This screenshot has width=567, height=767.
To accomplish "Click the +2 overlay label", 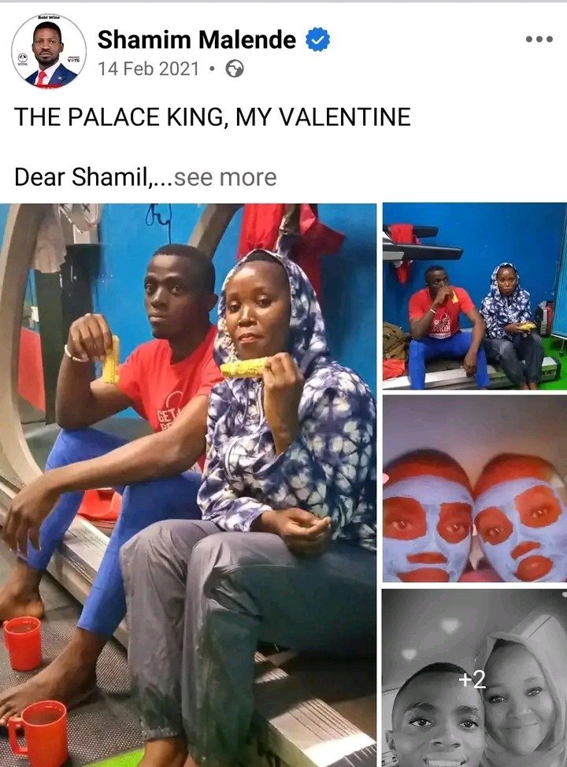I will point(472,679).
